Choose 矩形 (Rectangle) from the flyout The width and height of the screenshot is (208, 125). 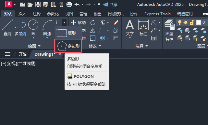pos(68,33)
